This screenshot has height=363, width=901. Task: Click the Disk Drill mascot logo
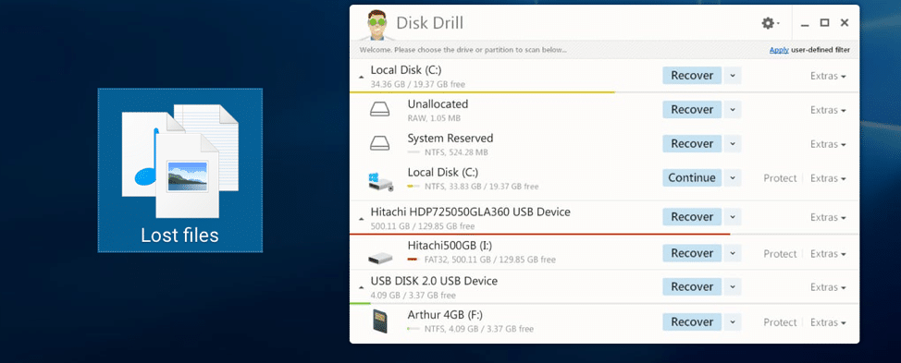[x=377, y=25]
